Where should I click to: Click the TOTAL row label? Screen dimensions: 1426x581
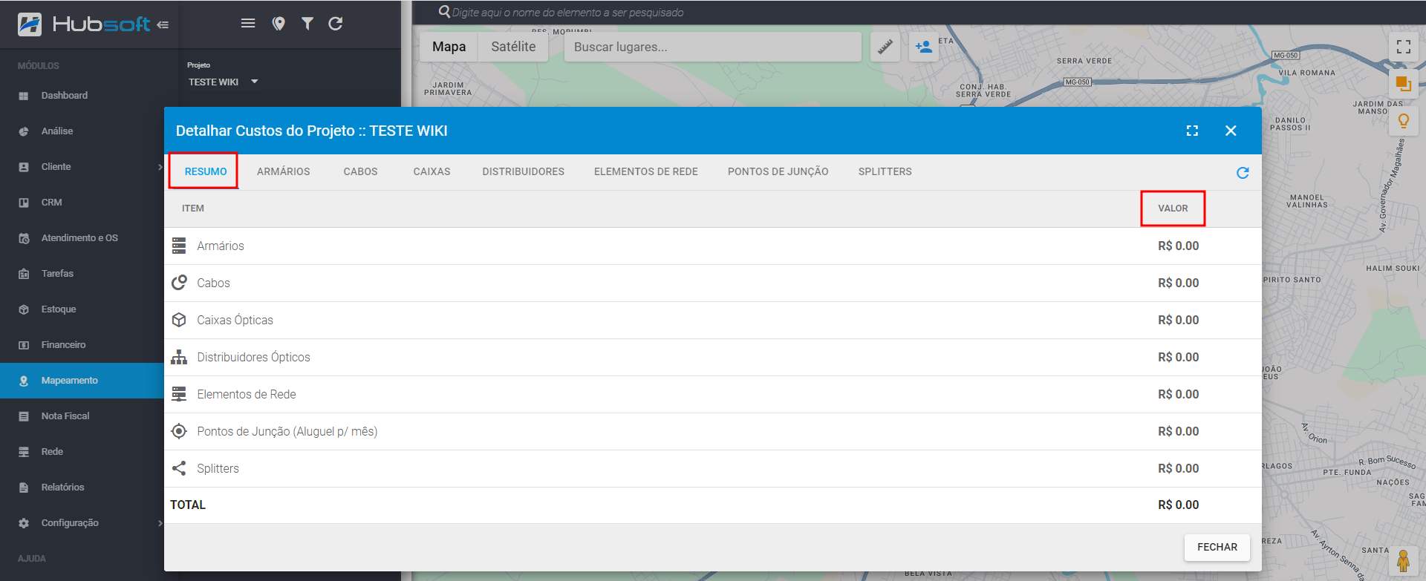point(188,505)
